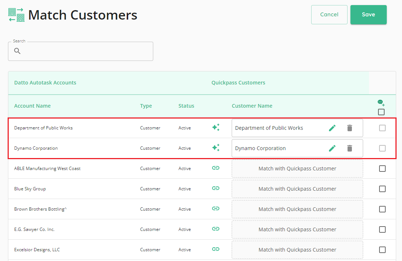Click link icon for E.G. Sawyer Co. Inc.
The image size is (402, 261).
click(x=216, y=229)
